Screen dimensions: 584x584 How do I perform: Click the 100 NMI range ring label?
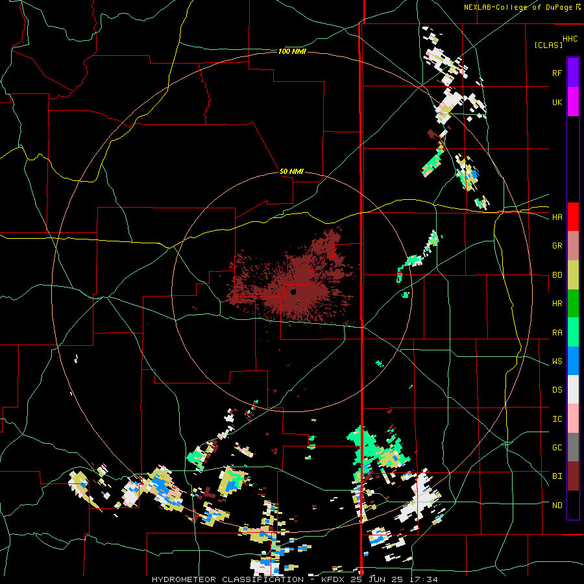tap(292, 51)
